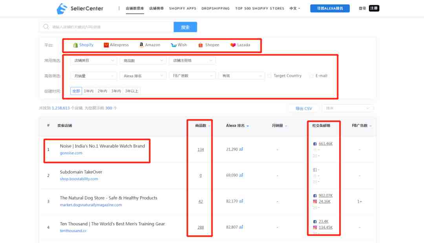
Task: Open the 店铺数据库 nav tab
Action: coord(135,8)
